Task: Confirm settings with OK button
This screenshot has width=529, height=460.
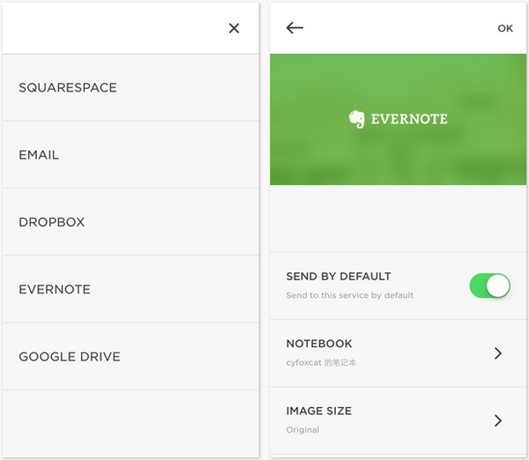Action: (x=505, y=28)
